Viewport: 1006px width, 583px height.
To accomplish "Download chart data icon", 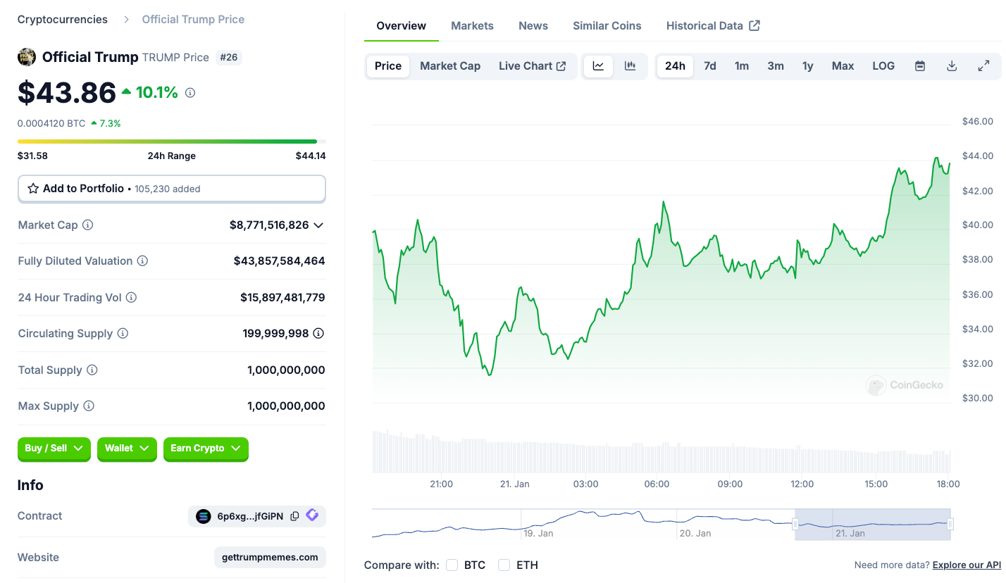I will tap(952, 66).
